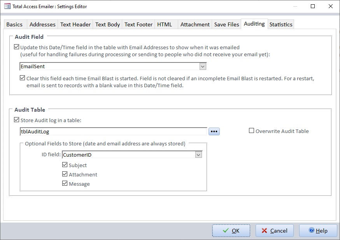This screenshot has height=240, width=340.
Task: Click the Auditing tab
Action: 254,24
